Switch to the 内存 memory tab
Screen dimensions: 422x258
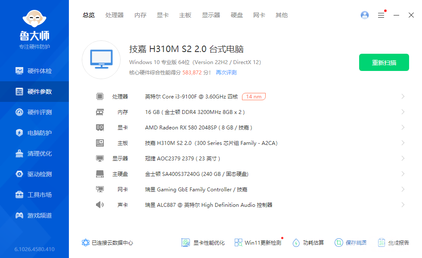coord(140,15)
